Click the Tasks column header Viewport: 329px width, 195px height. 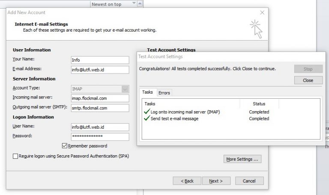191,103
